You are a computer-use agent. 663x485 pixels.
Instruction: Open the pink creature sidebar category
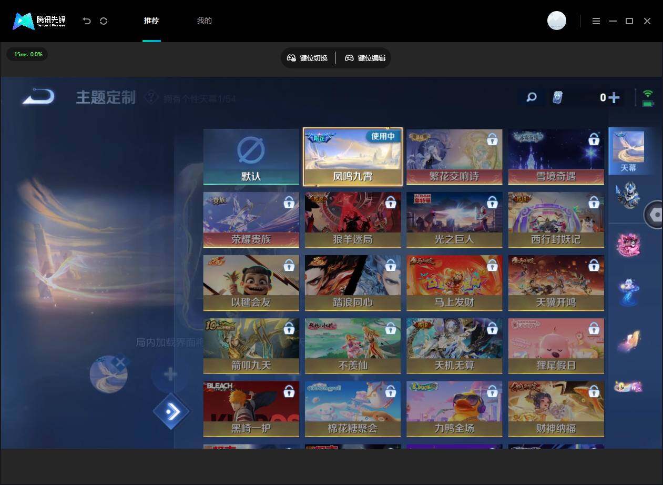(x=628, y=245)
